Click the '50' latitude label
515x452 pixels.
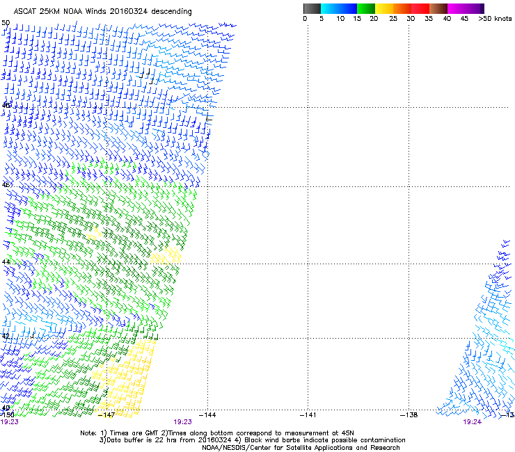(x=6, y=23)
